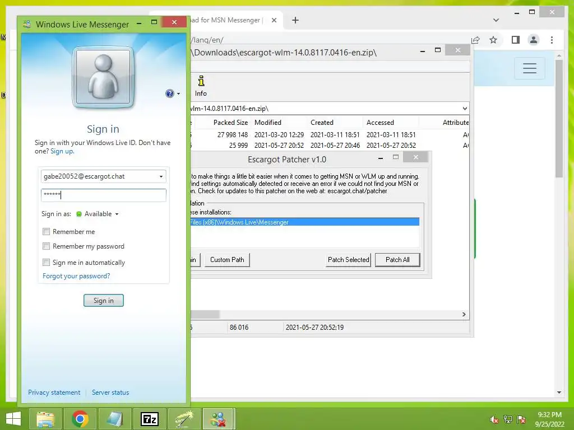Viewport: 574px width, 430px height.
Task: Click the 7-Zip horizontal scrollbar right arrow
Action: (x=464, y=315)
